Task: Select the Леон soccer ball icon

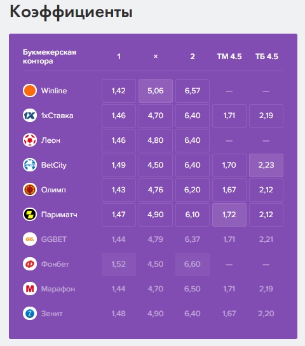Action: pos(30,140)
